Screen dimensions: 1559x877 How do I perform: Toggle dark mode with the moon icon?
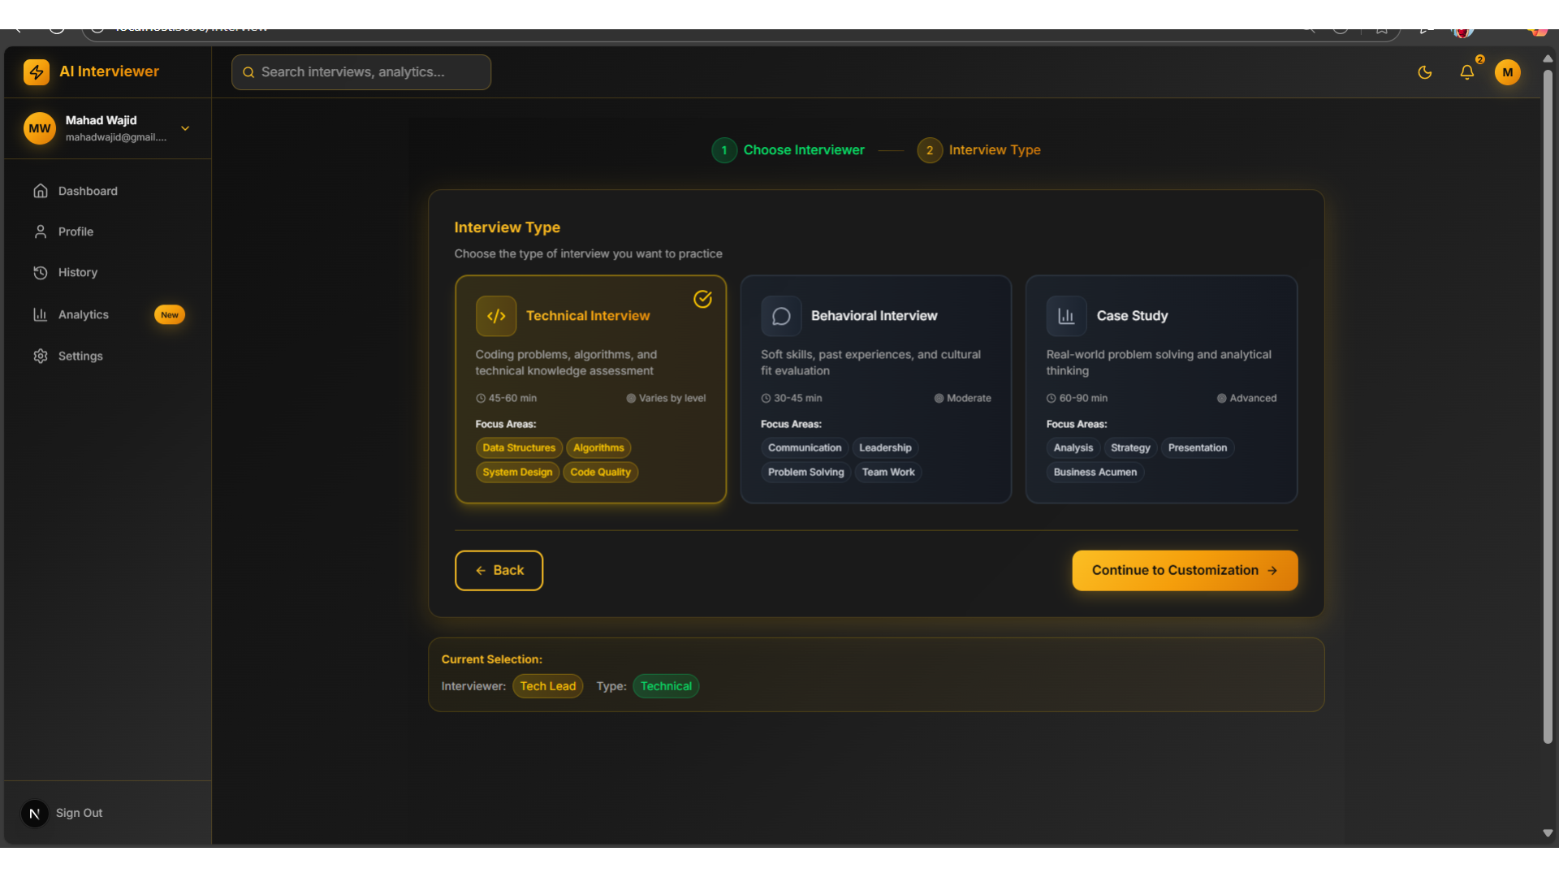(1424, 72)
